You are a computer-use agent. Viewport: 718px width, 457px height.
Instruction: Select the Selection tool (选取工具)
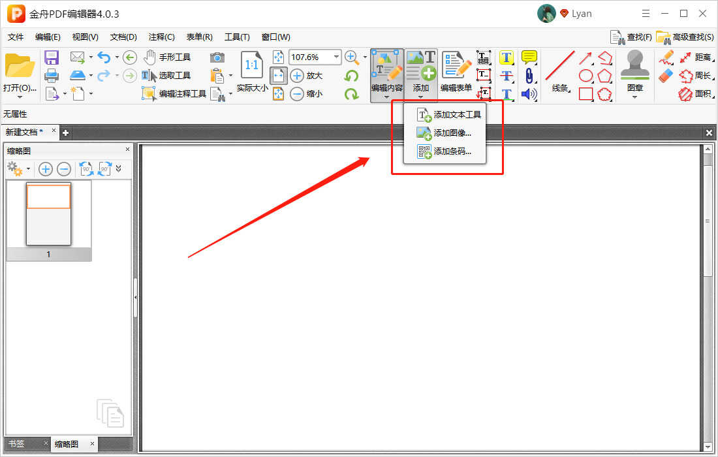tap(166, 76)
